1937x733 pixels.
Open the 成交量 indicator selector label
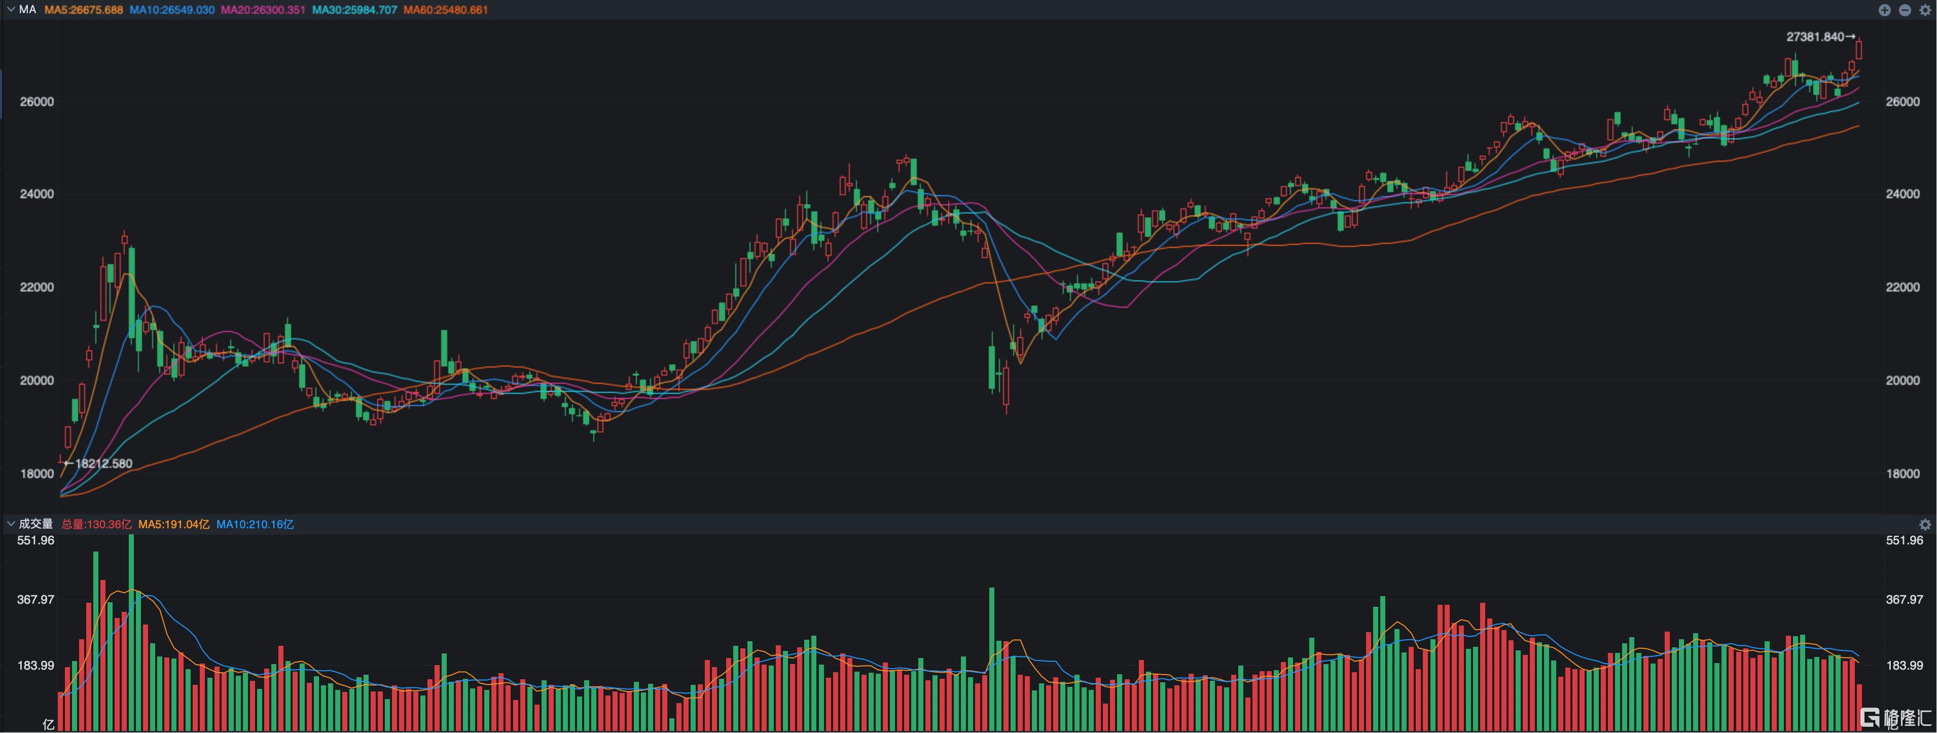[x=35, y=524]
